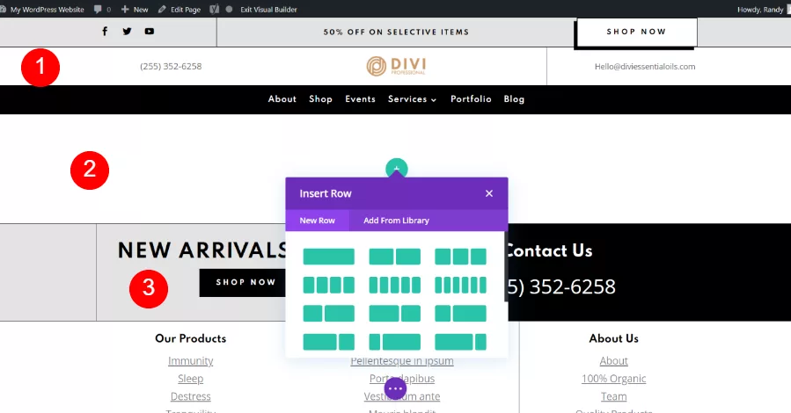This screenshot has height=413, width=791.
Task: Click the Divi Professional logo
Action: [396, 66]
